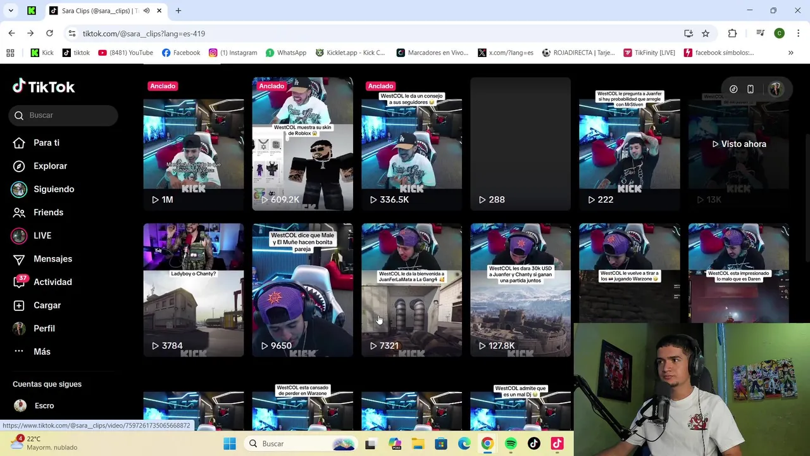Click the browser back arrow

tap(11, 33)
